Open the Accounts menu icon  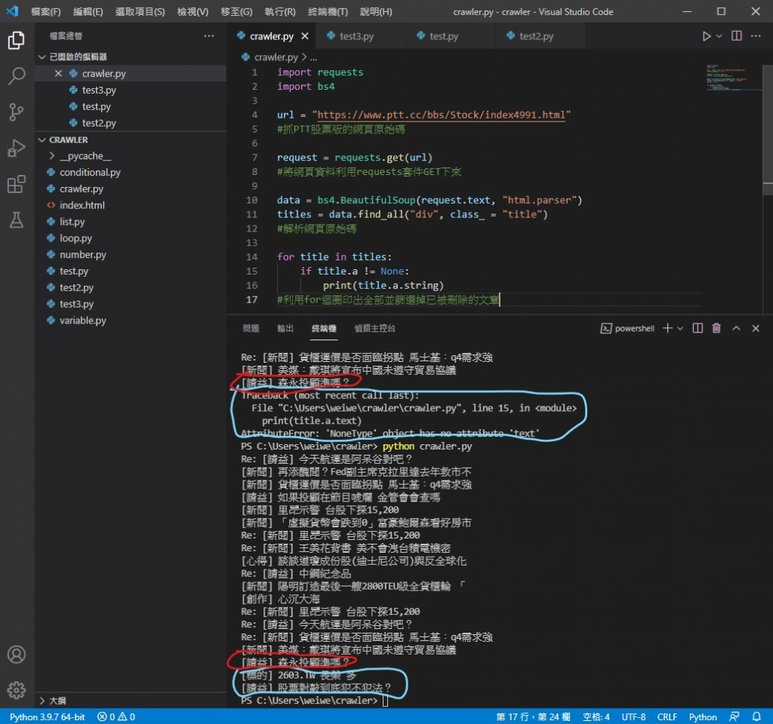tap(17, 655)
